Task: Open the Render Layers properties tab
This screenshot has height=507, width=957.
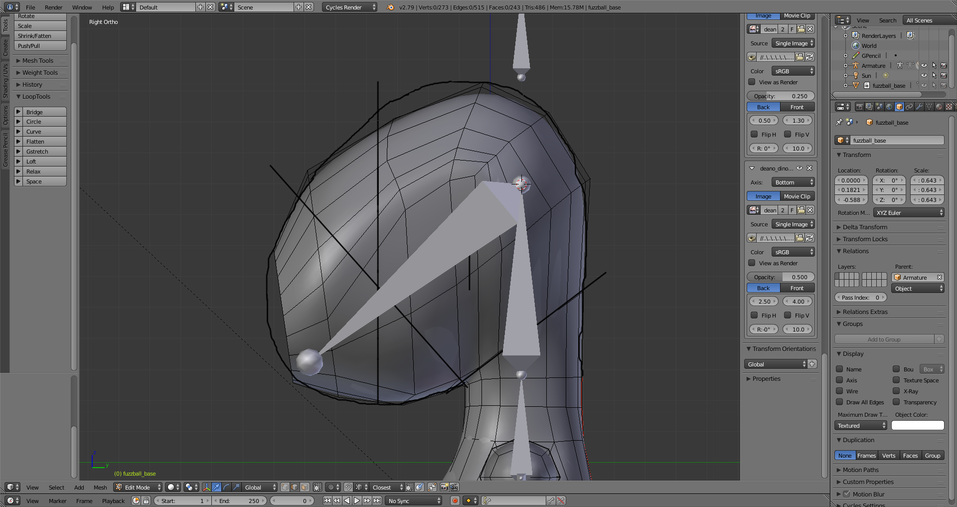Action: pos(869,107)
